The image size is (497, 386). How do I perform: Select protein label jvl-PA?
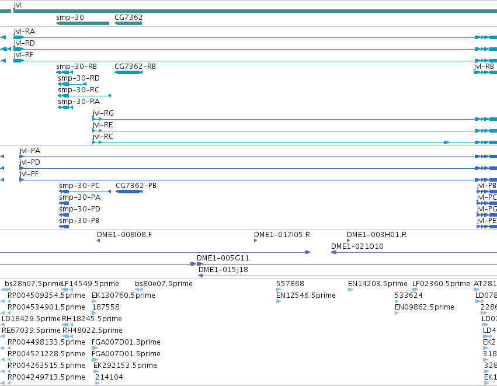tap(30, 151)
